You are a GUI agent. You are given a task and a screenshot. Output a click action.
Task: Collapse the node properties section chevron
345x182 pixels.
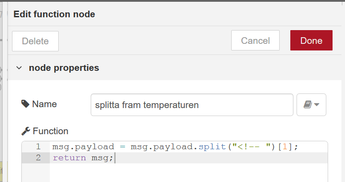click(19, 68)
